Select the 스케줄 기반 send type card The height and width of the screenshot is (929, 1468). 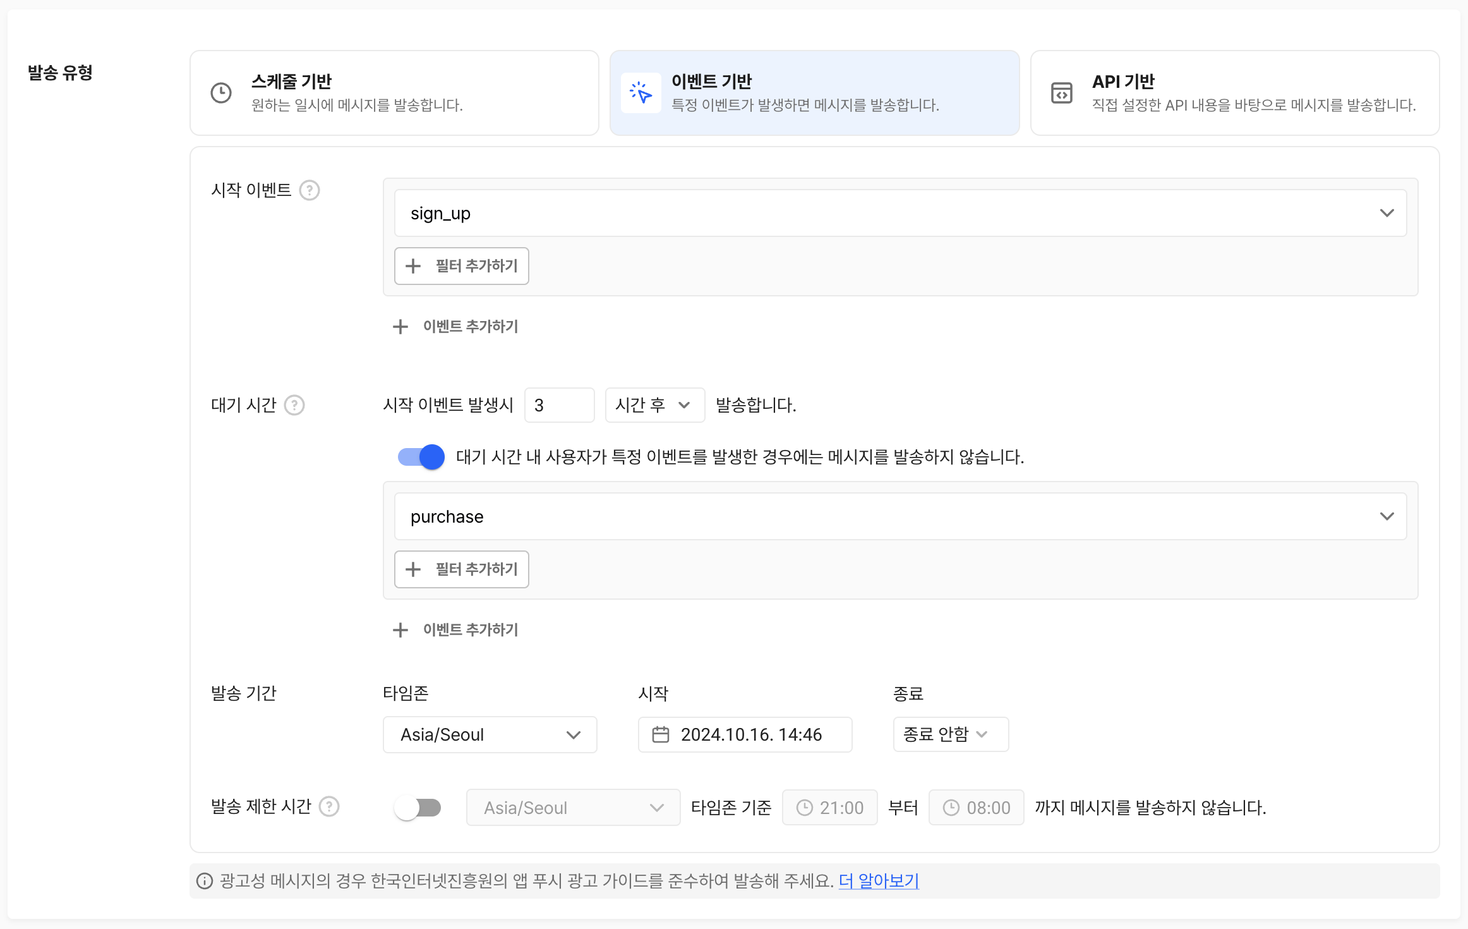[x=394, y=93]
